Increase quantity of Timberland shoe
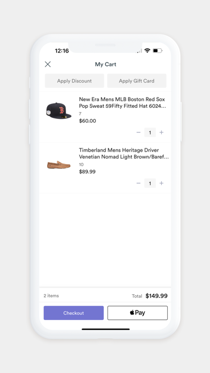This screenshot has height=373, width=210. pos(161,183)
